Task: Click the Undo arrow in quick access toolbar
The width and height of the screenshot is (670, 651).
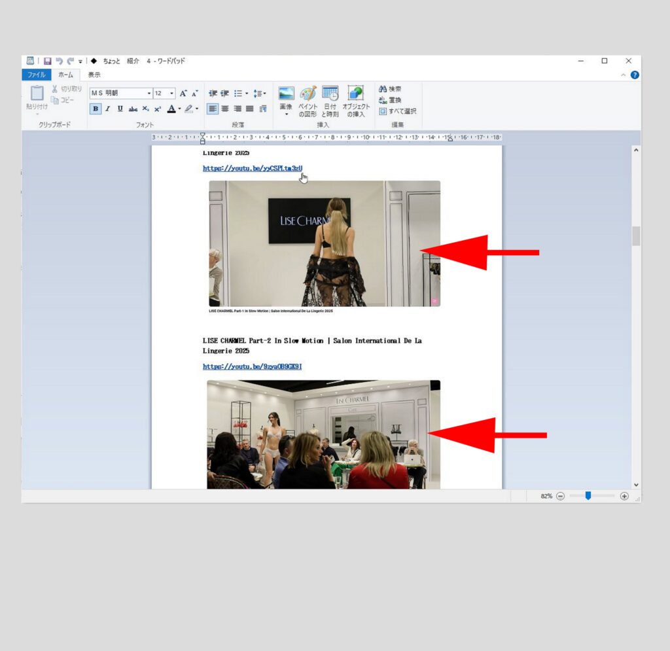Action: point(59,61)
